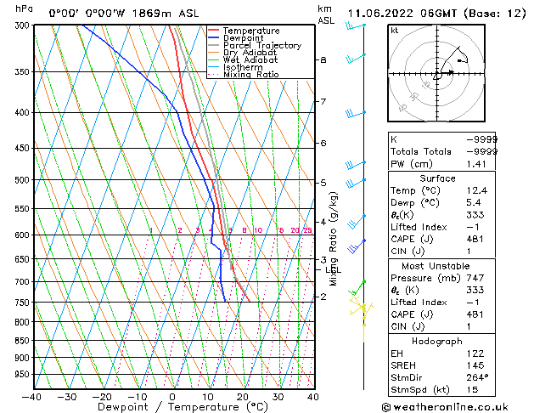
Task: Click the 'hPa' axis unit label
Action: 24,8
